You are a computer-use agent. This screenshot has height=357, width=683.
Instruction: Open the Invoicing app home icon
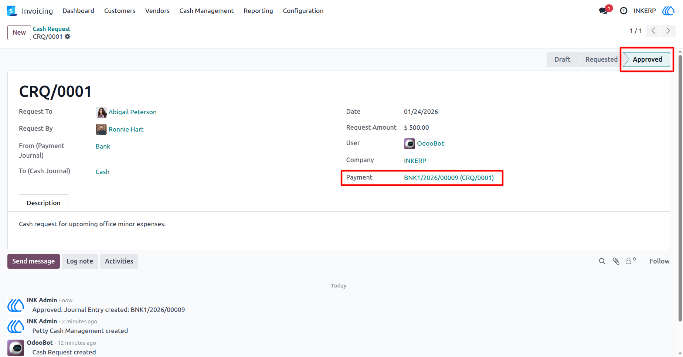(x=12, y=11)
